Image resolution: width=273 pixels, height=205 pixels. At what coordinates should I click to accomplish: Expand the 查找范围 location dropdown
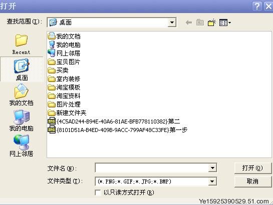pos(172,22)
